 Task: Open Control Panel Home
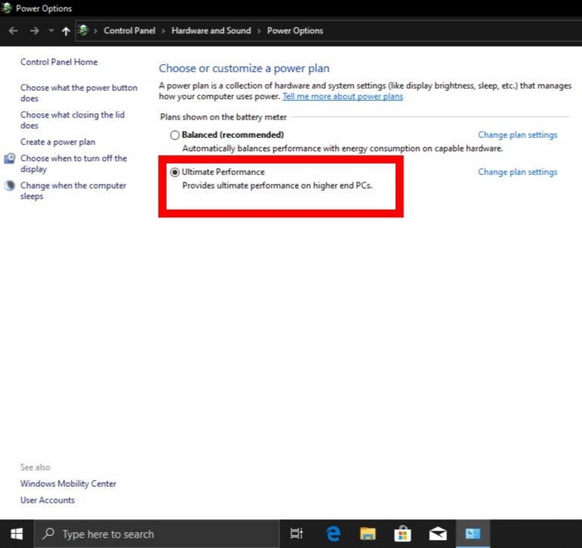pos(59,62)
